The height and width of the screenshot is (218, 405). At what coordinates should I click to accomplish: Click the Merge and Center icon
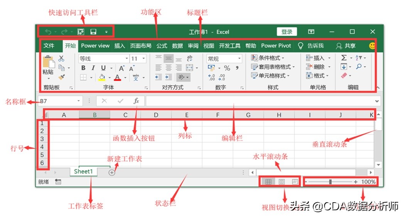pyautogui.click(x=190, y=67)
